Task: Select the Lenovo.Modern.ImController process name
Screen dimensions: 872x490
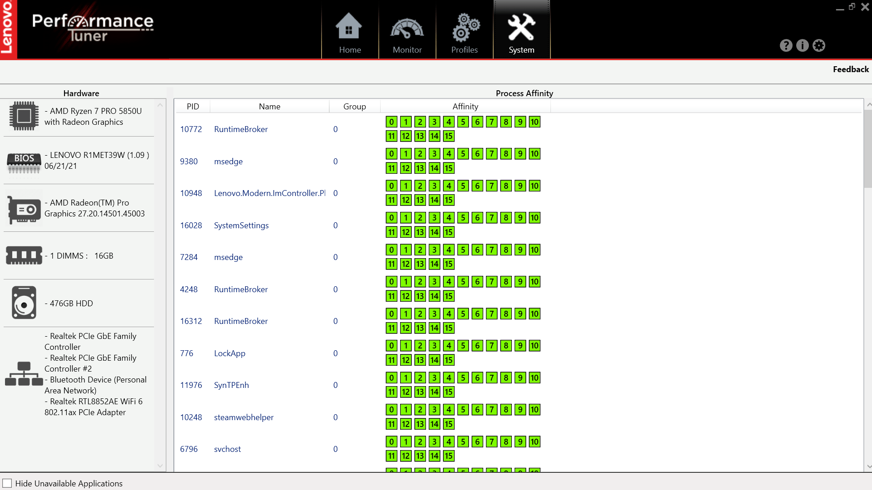Action: tap(269, 193)
